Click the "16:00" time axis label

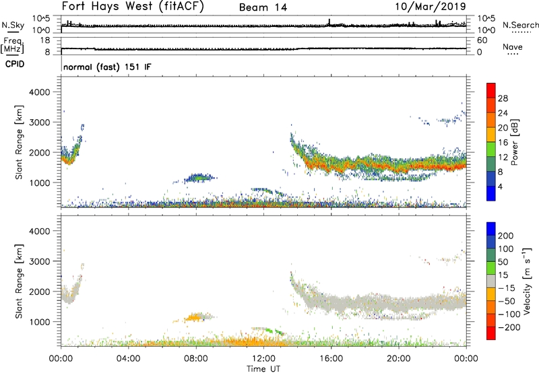pos(331,359)
